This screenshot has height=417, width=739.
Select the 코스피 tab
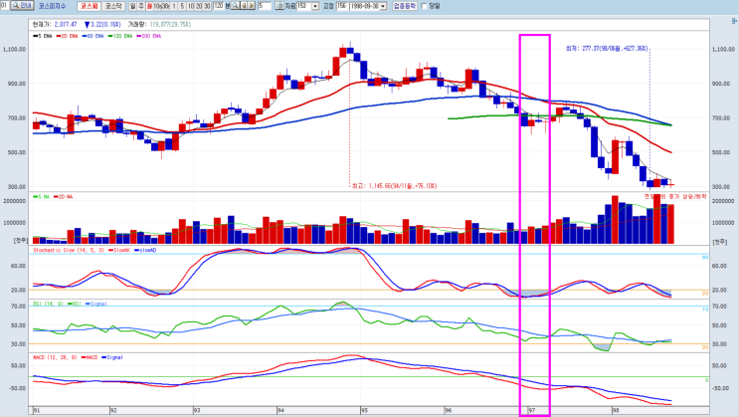[90, 6]
